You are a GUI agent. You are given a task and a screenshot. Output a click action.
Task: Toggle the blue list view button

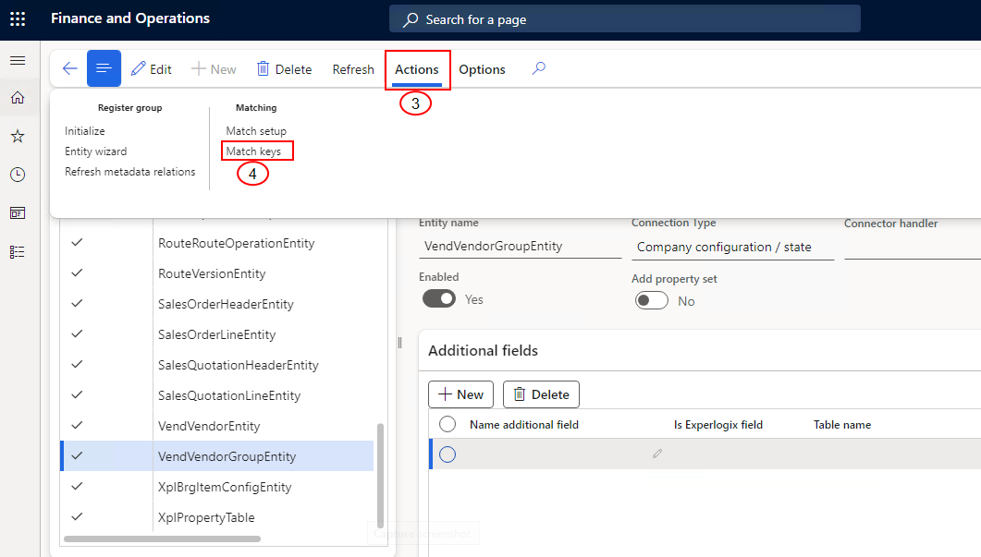104,68
